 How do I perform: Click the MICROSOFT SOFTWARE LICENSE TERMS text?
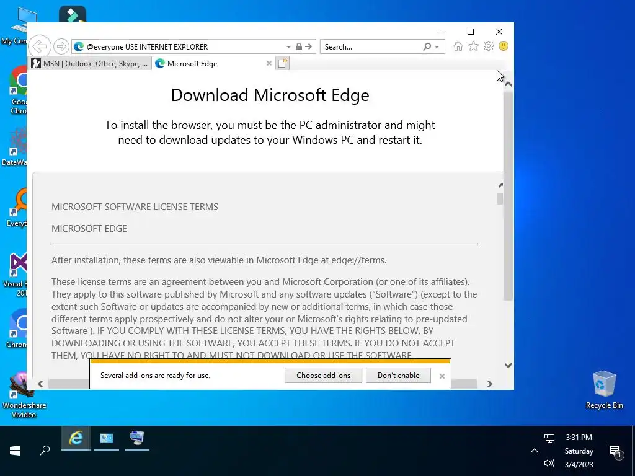pos(135,207)
